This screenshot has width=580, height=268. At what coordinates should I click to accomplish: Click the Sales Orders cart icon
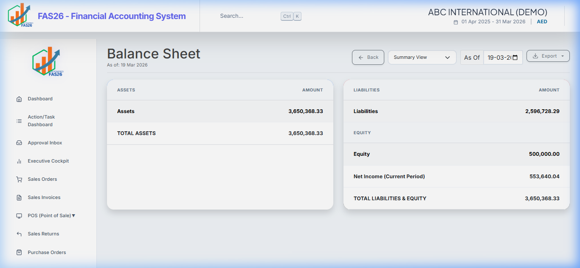19,180
